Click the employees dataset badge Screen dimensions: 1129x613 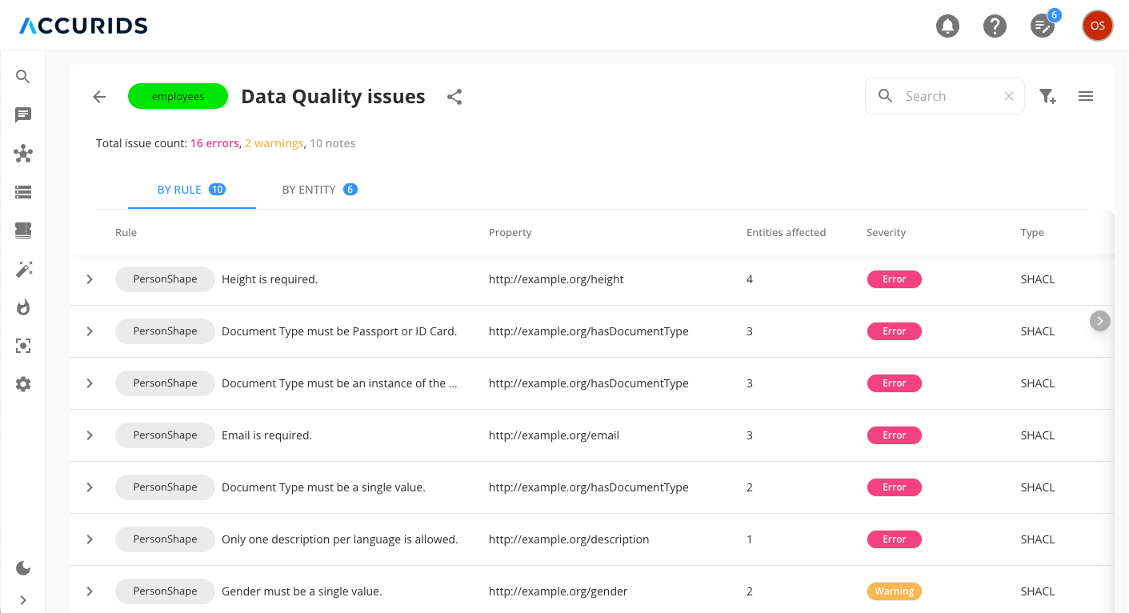pyautogui.click(x=178, y=95)
